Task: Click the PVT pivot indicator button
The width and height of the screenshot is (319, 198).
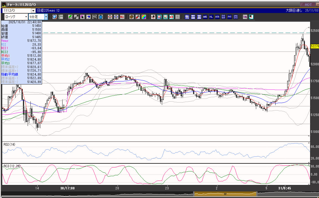Action: pos(230,17)
